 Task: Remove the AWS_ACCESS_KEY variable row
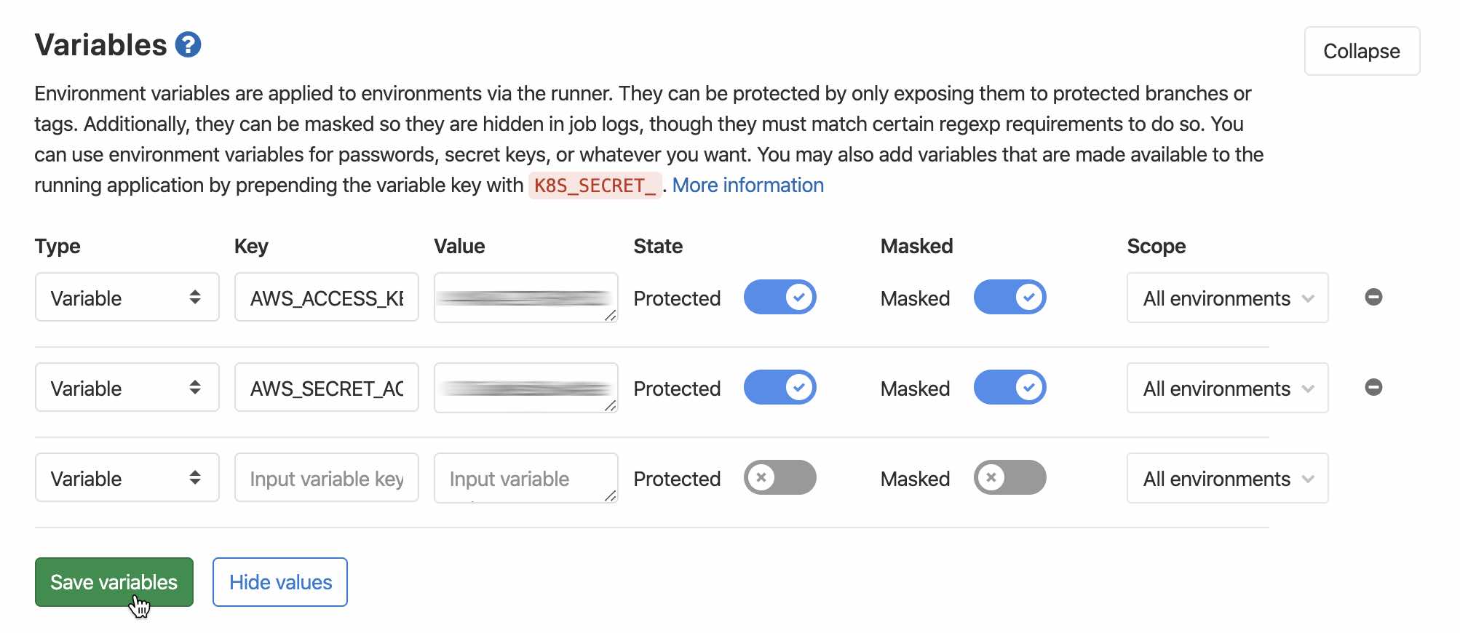(1373, 297)
